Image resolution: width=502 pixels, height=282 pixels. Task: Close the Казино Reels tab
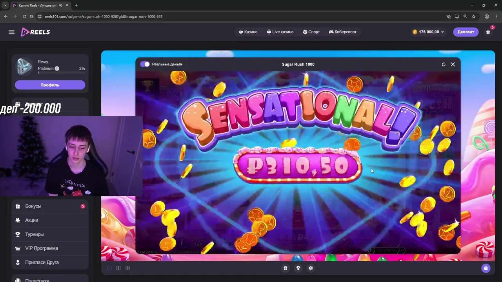point(66,5)
